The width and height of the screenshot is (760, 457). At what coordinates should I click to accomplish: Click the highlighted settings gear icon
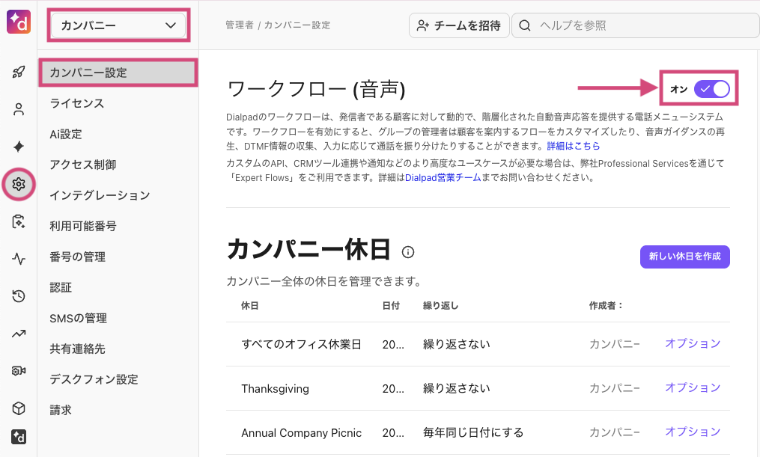coord(17,184)
